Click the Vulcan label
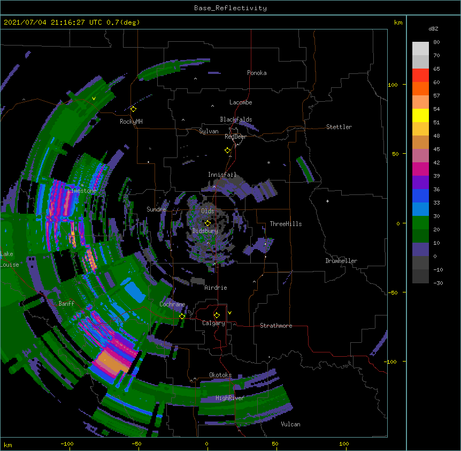The height and width of the screenshot is (451, 461). (x=290, y=424)
